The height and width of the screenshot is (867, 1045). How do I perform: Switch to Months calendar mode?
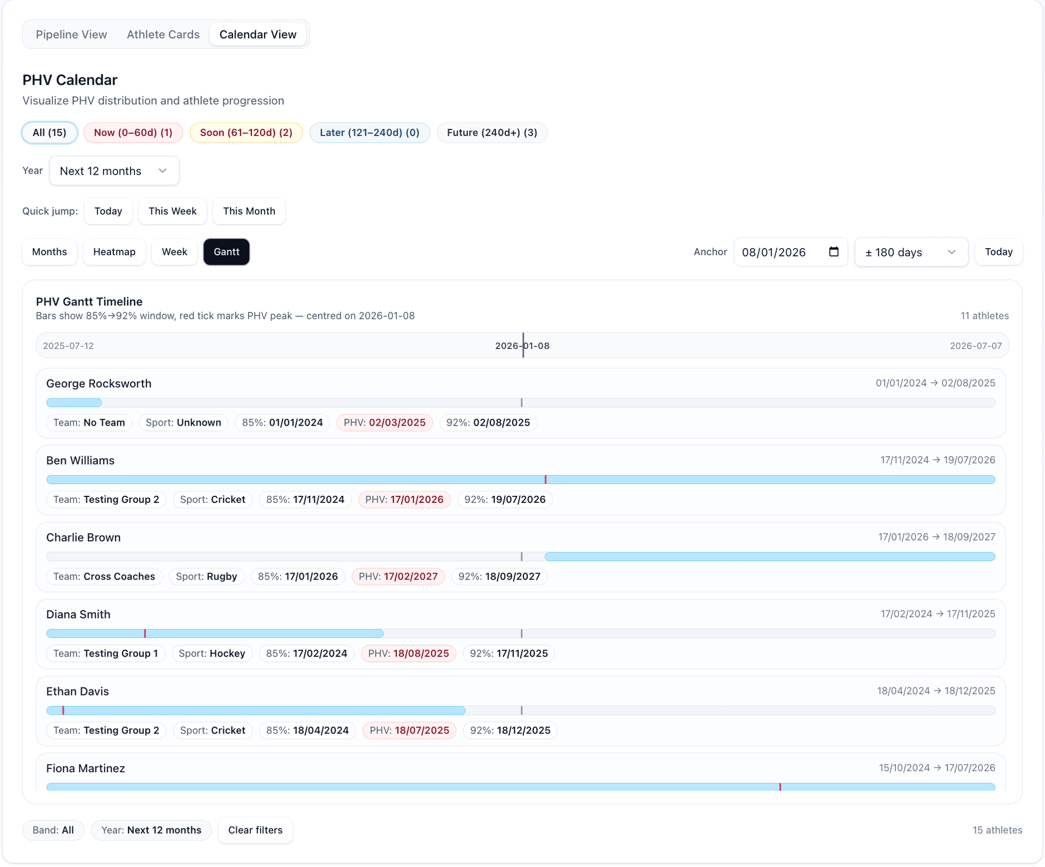(49, 252)
